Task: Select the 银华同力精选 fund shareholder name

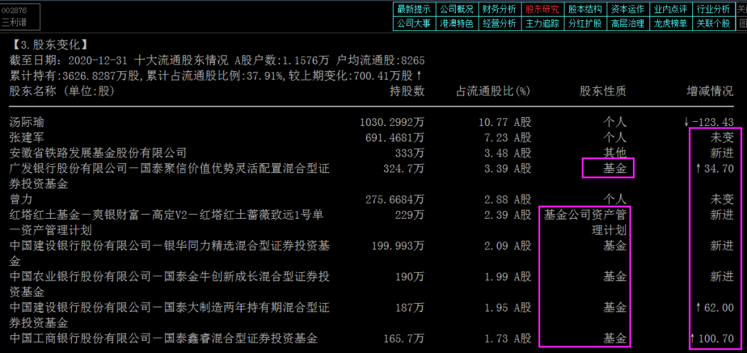Action: tap(169, 253)
